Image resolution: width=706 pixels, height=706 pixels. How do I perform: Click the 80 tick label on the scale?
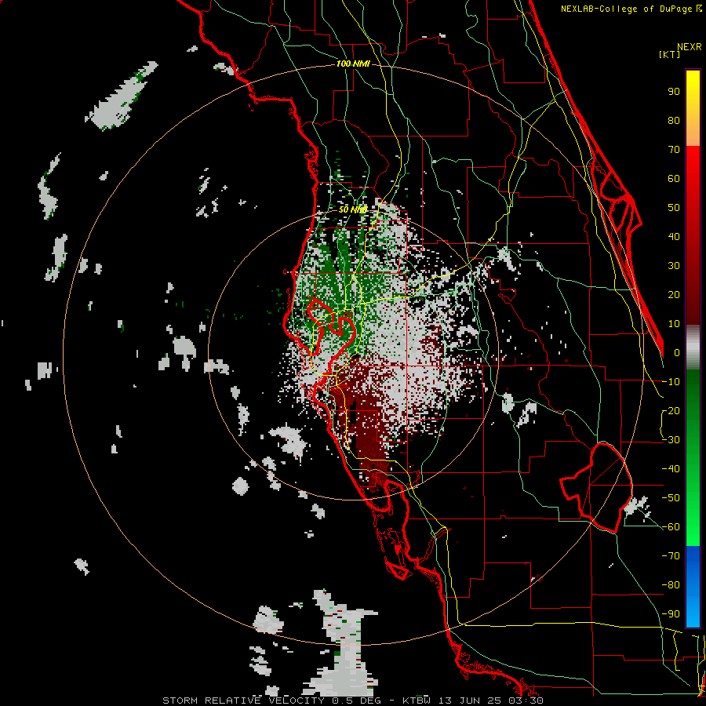(674, 121)
